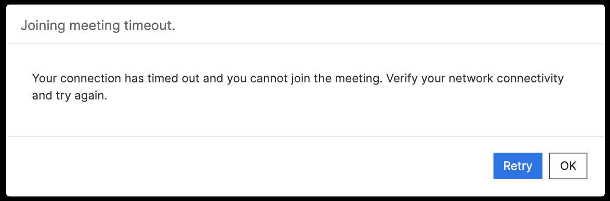
Task: Click empty header area right of the title
Action: tap(389, 26)
